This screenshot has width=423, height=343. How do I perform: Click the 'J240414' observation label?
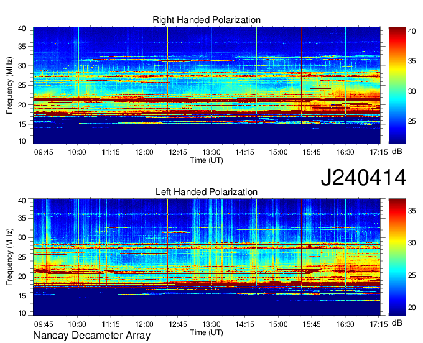coord(363,178)
